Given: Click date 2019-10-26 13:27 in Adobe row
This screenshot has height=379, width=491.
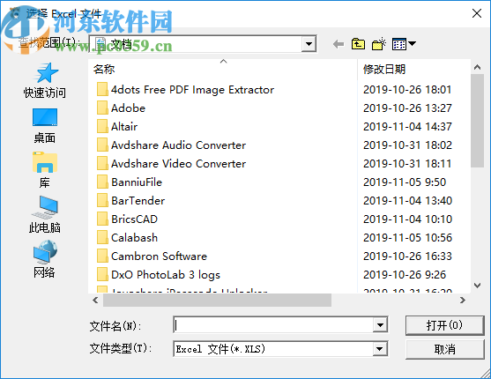Looking at the screenshot, I should [x=407, y=108].
